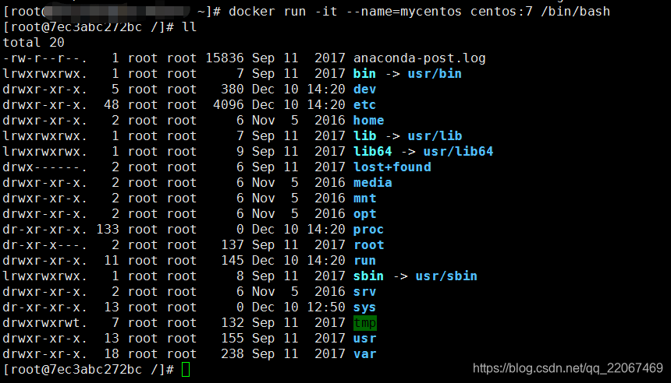Click the size value 155 on usr row

(233, 339)
